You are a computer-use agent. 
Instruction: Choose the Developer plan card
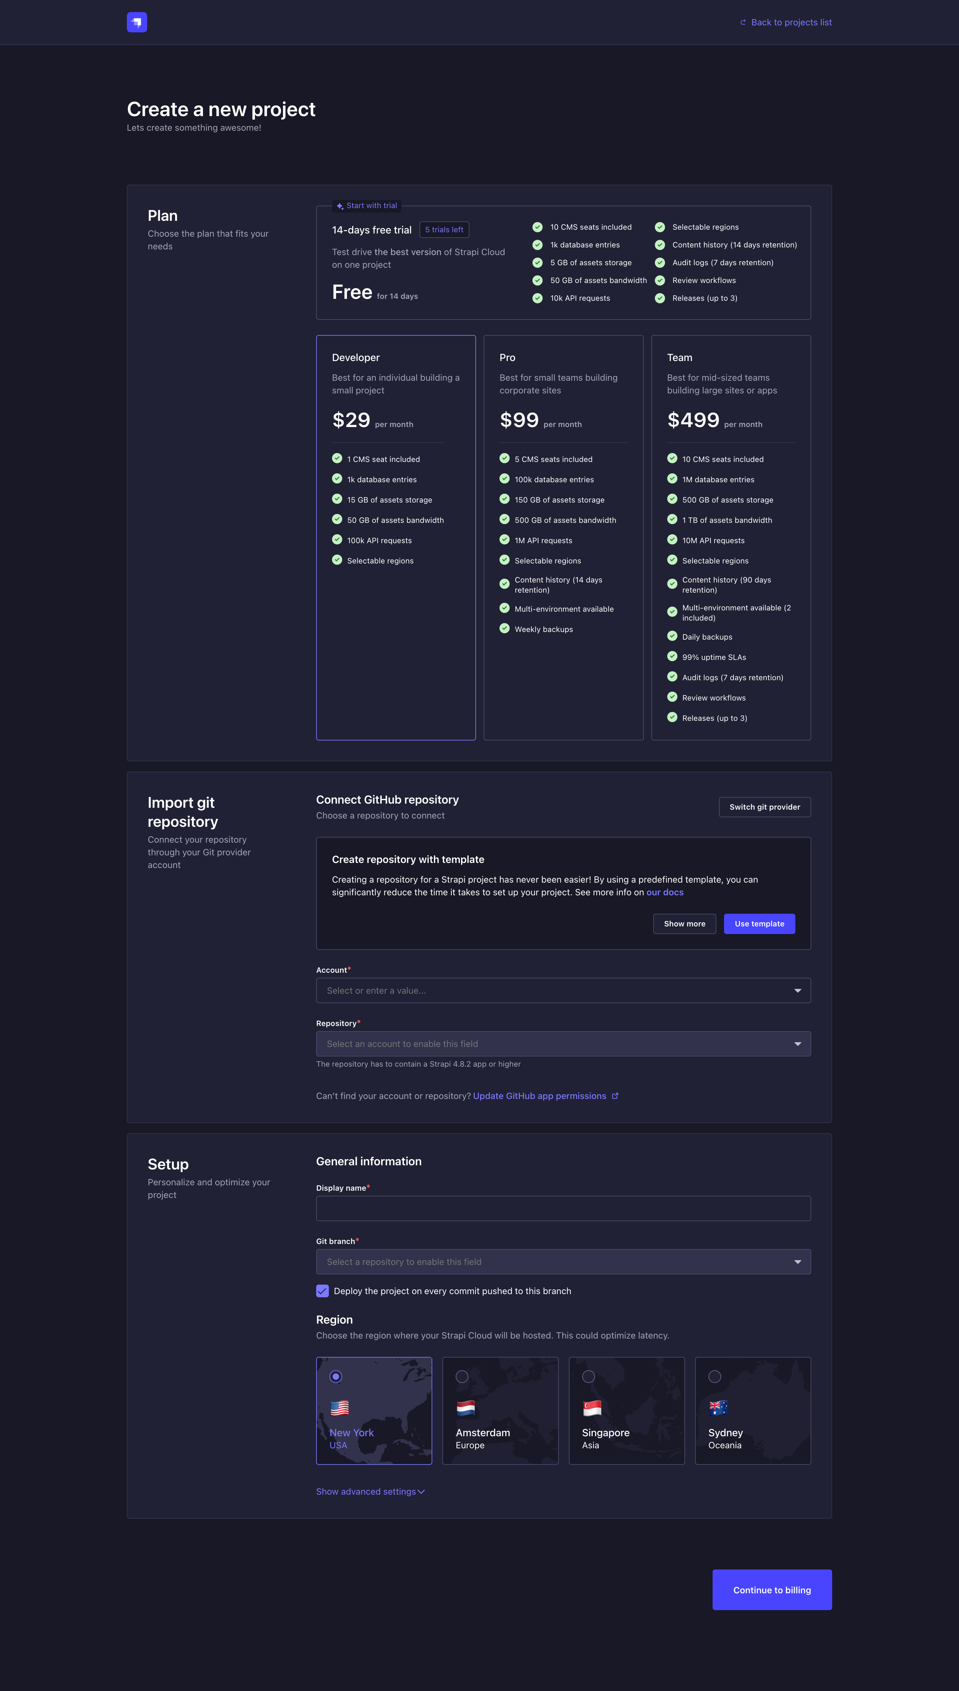[396, 537]
